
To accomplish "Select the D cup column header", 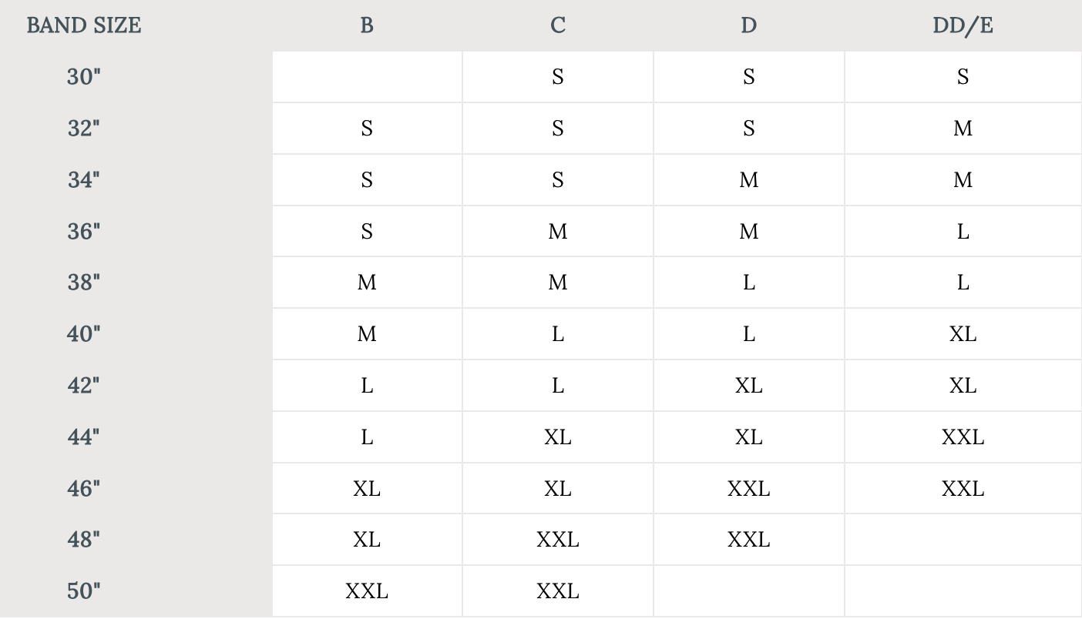I will (748, 25).
